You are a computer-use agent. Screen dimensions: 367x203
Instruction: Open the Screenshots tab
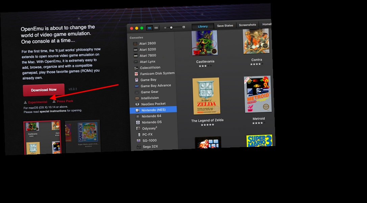[247, 24]
